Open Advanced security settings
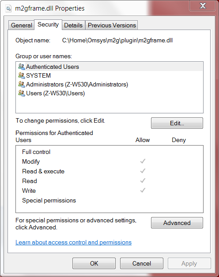The height and width of the screenshot is (277, 219). coord(177,223)
